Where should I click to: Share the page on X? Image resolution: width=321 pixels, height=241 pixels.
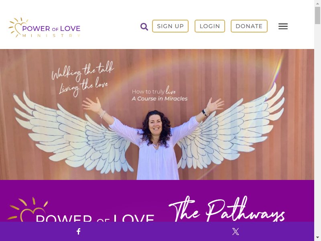coord(236,231)
